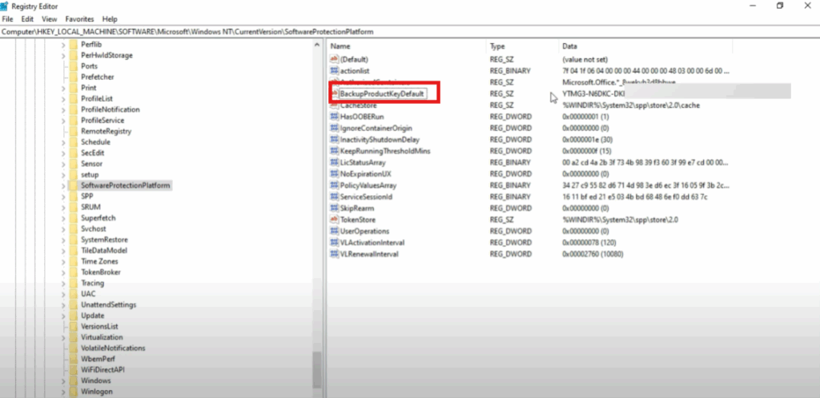
Task: Click the binary icon of LicStatusArray
Action: 334,162
